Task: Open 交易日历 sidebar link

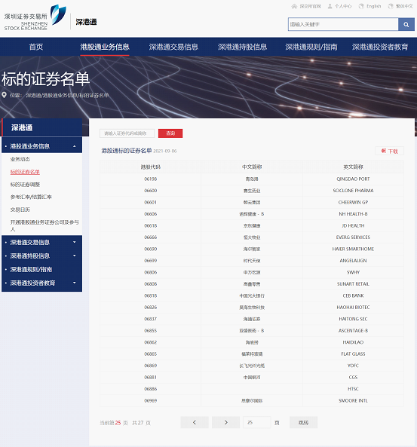Action: tap(20, 210)
